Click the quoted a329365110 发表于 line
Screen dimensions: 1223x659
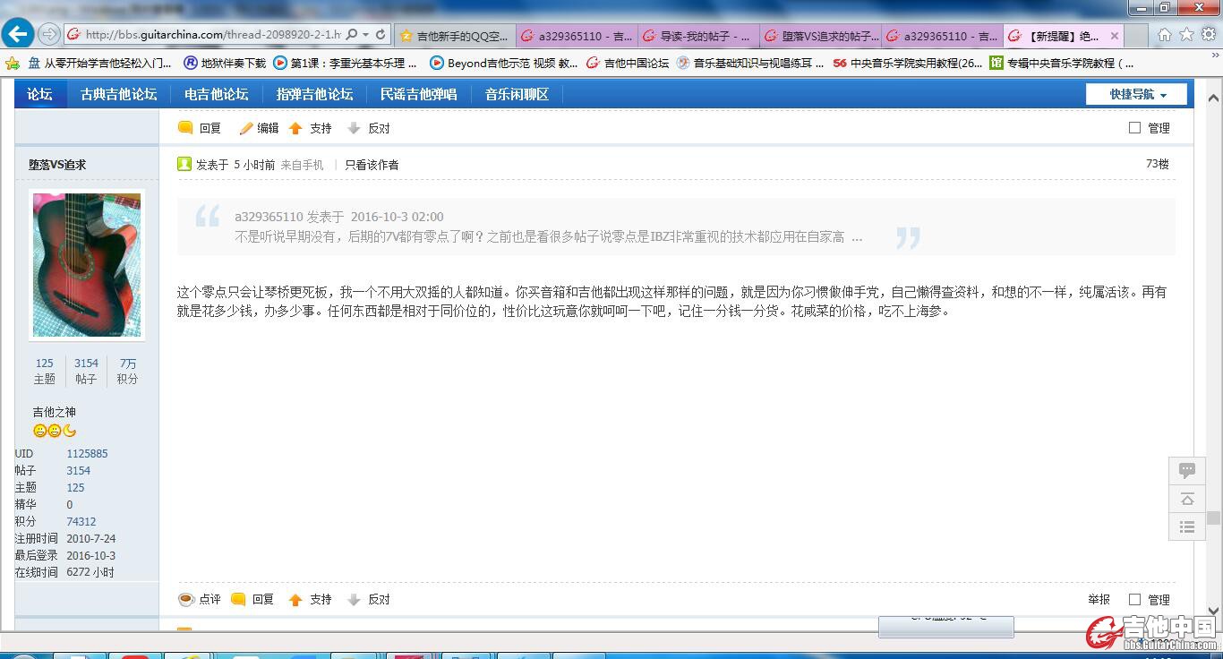[x=339, y=217]
